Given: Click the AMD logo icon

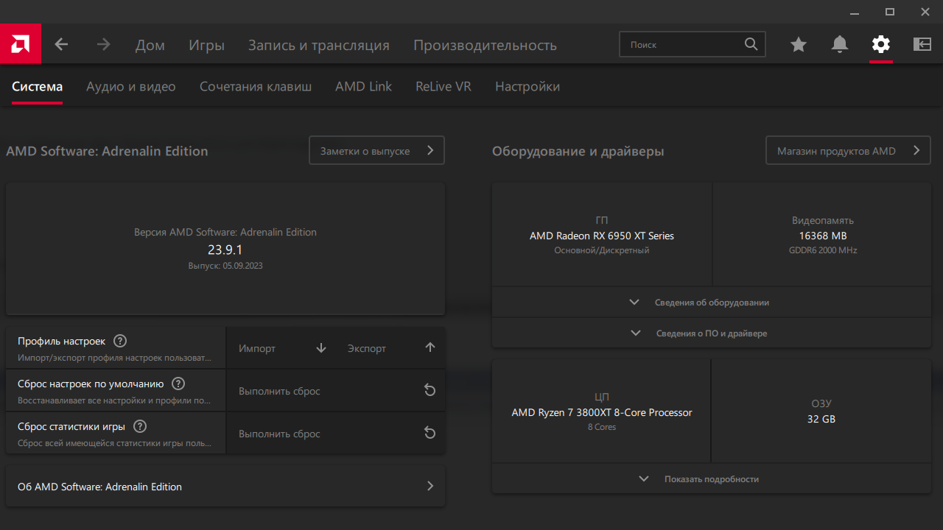Looking at the screenshot, I should point(21,44).
